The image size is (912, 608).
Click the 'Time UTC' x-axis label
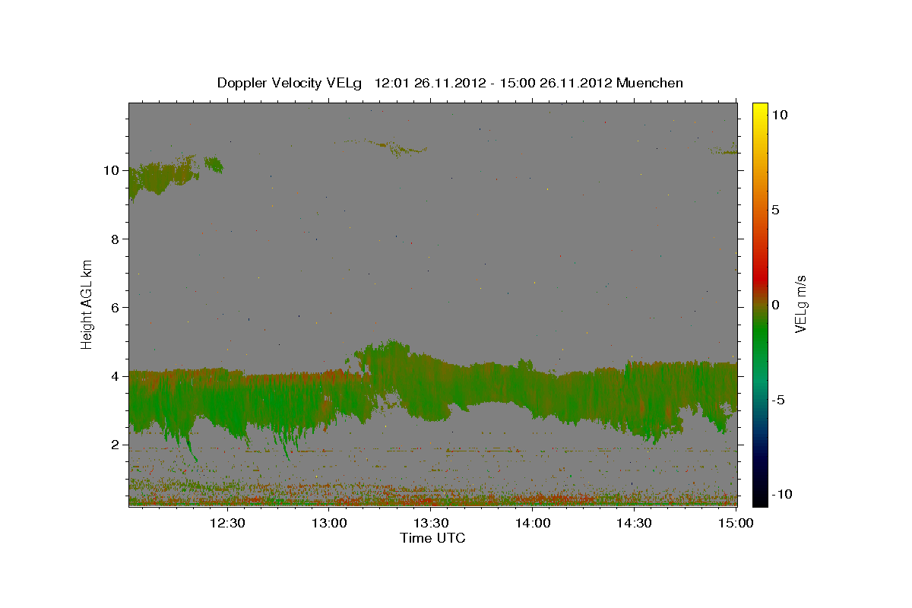[x=432, y=538]
